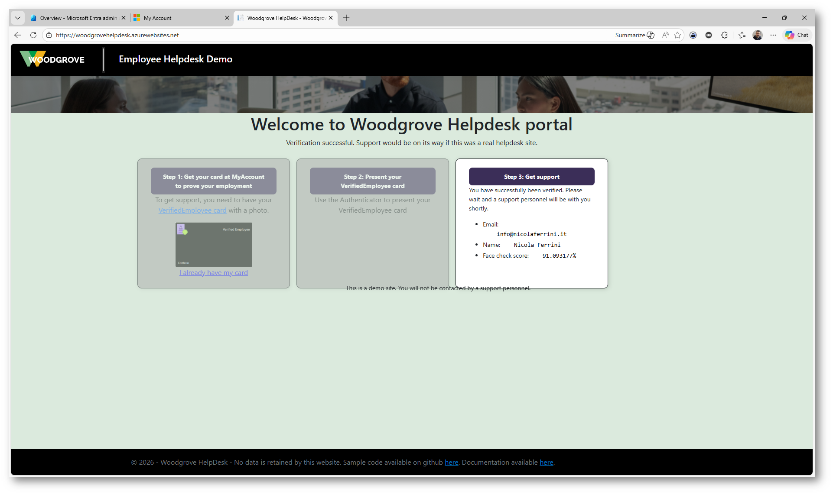Open the browser extensions icon
The image size is (833, 495).
click(x=724, y=35)
